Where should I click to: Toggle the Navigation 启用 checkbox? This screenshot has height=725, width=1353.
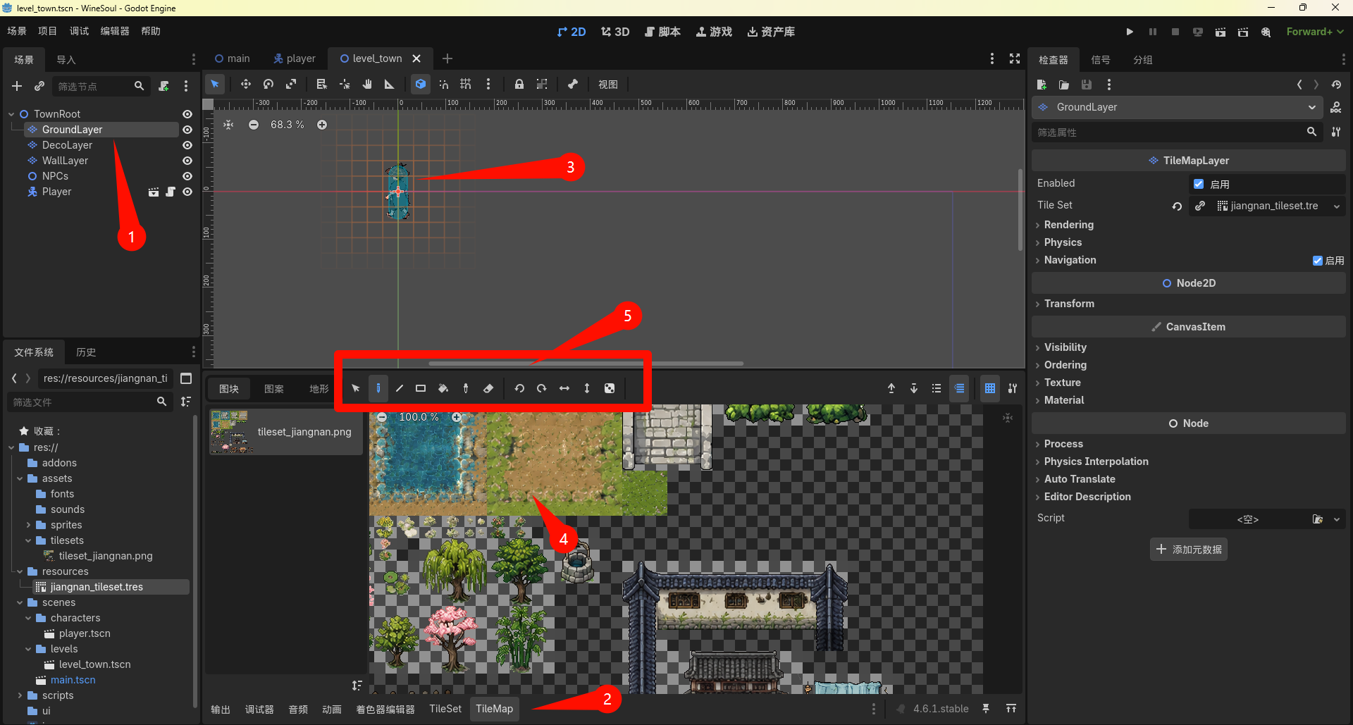[1317, 261]
